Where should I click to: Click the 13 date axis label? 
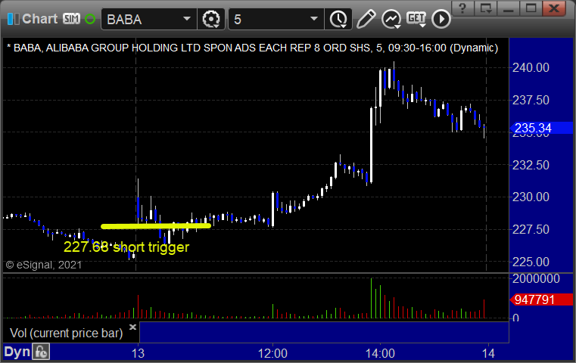pyautogui.click(x=138, y=353)
